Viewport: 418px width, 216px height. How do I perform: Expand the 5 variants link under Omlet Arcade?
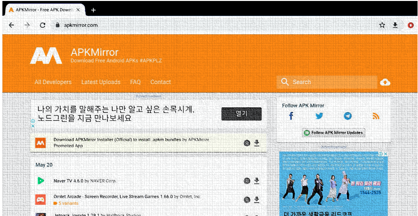point(66,203)
